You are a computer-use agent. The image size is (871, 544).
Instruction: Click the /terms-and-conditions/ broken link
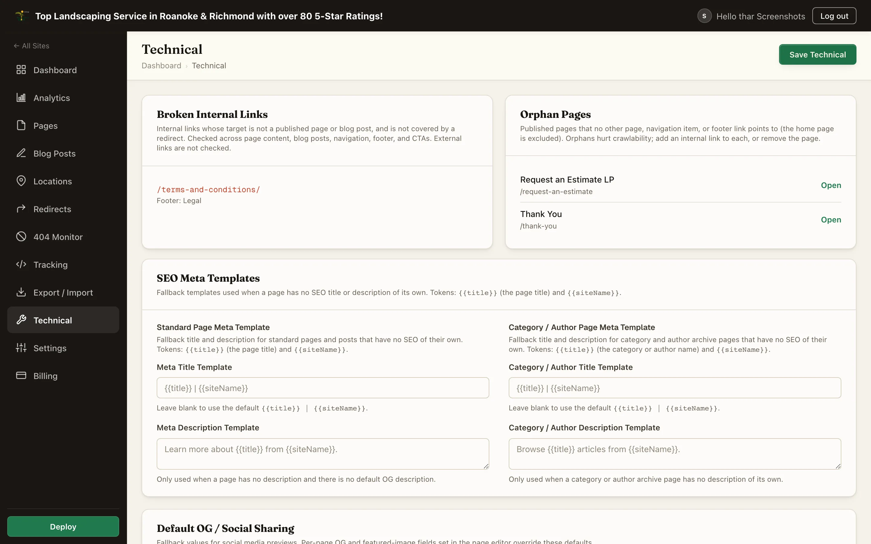[x=208, y=189]
